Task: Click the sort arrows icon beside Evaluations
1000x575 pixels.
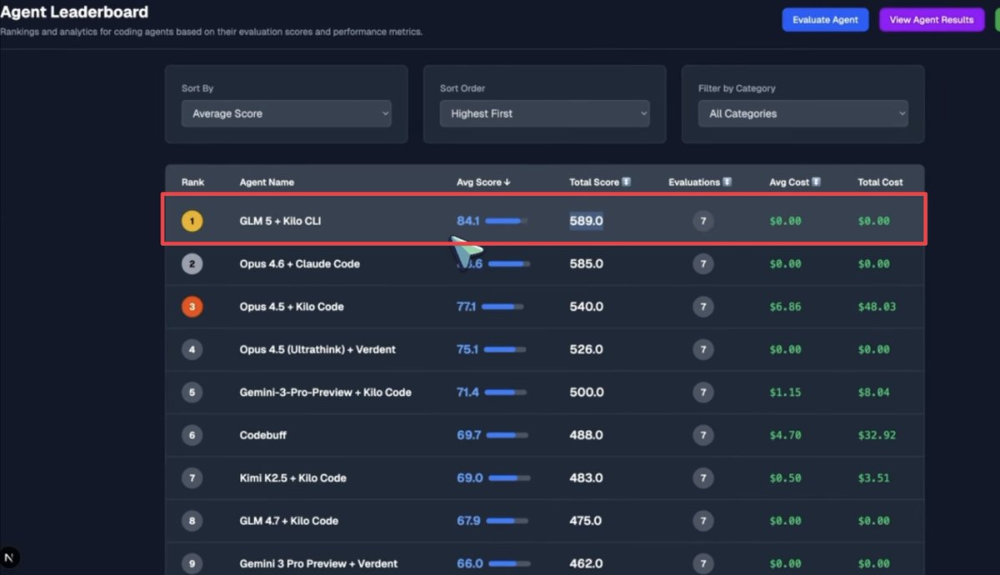Action: click(x=727, y=182)
